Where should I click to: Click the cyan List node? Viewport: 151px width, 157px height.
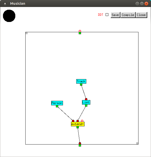(86, 102)
